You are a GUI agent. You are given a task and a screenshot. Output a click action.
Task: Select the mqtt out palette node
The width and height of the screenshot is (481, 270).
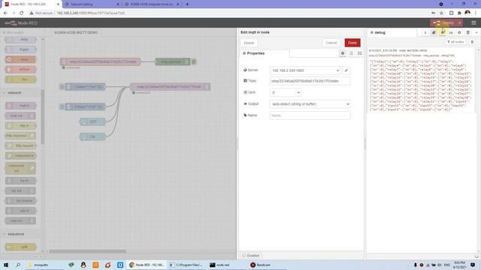pyautogui.click(x=20, y=115)
